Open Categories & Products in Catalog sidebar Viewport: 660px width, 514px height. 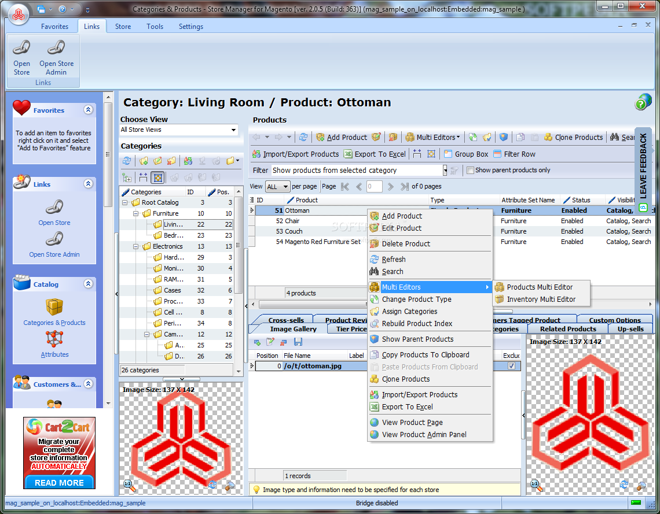point(54,312)
